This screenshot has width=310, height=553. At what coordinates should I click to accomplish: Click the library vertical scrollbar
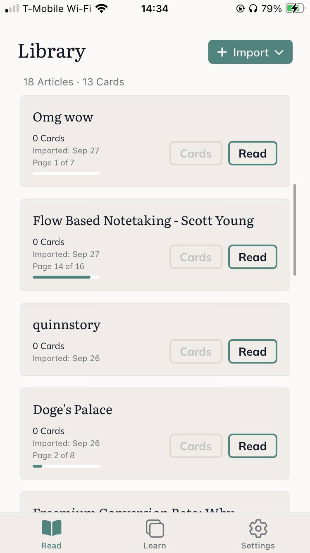pos(295,230)
